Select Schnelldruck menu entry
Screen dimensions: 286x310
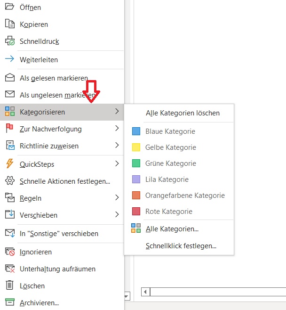62,41
